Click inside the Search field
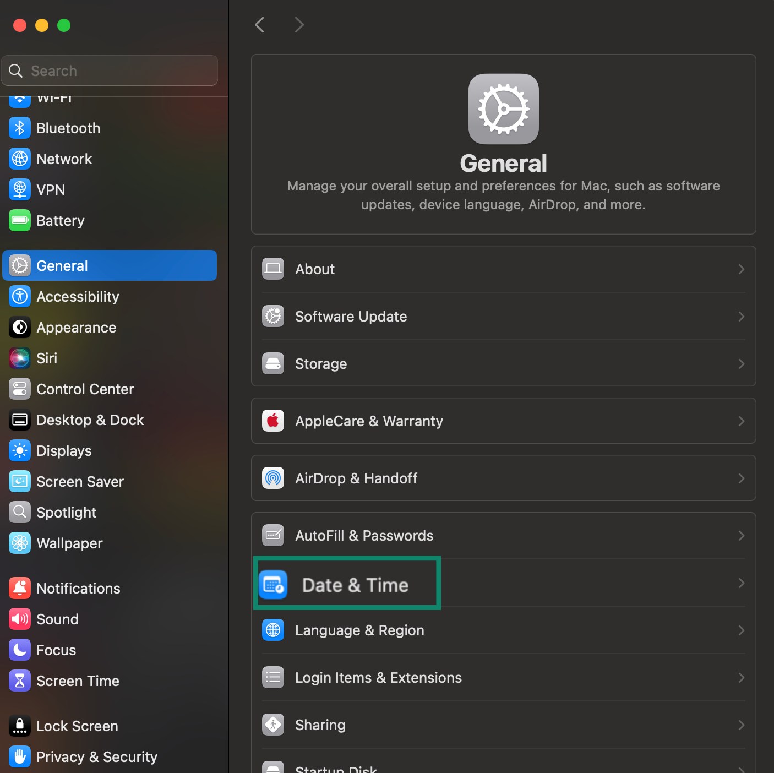The width and height of the screenshot is (774, 773). [x=109, y=70]
